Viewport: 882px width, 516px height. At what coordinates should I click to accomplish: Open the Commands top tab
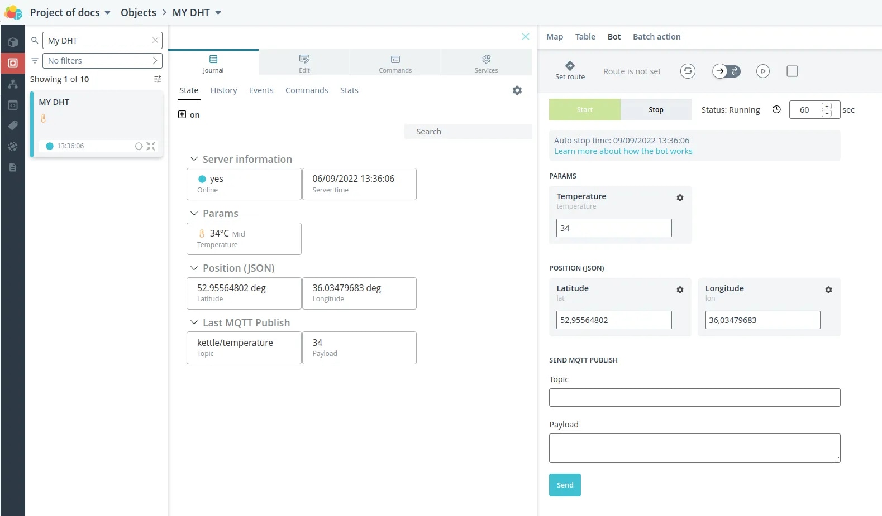pos(395,64)
